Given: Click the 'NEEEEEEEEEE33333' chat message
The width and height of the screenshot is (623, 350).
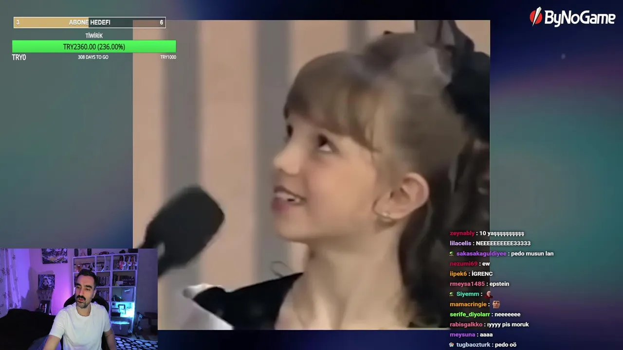Looking at the screenshot, I should 503,243.
